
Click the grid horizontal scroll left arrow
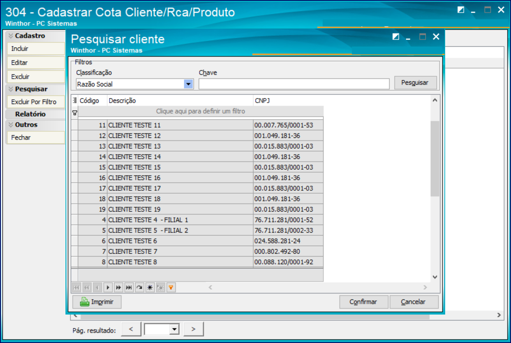click(x=210, y=288)
